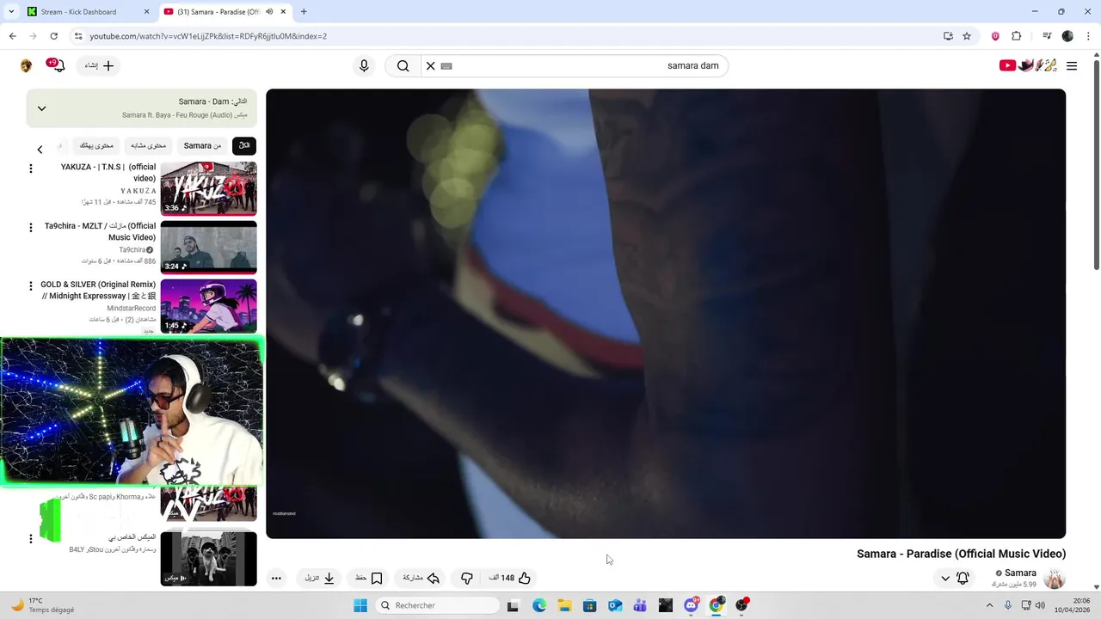Open the YouTube account avatar
1101x619 pixels.
(26, 66)
